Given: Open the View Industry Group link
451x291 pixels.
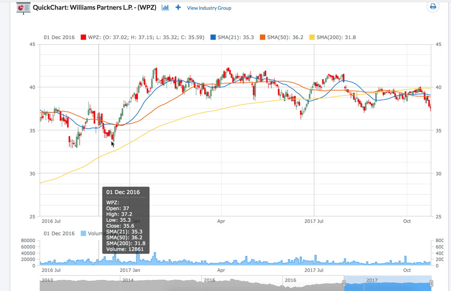Looking at the screenshot, I should (x=209, y=8).
